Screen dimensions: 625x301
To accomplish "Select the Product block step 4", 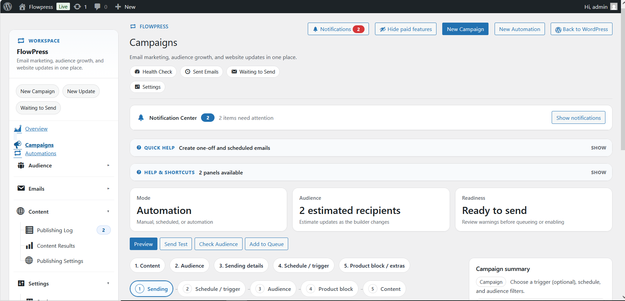I will click(x=329, y=289).
